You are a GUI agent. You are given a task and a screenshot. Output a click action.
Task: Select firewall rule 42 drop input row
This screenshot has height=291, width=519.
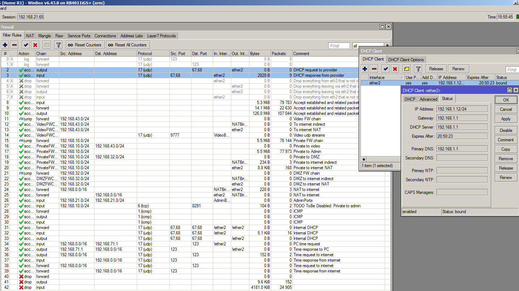[x=145, y=287]
